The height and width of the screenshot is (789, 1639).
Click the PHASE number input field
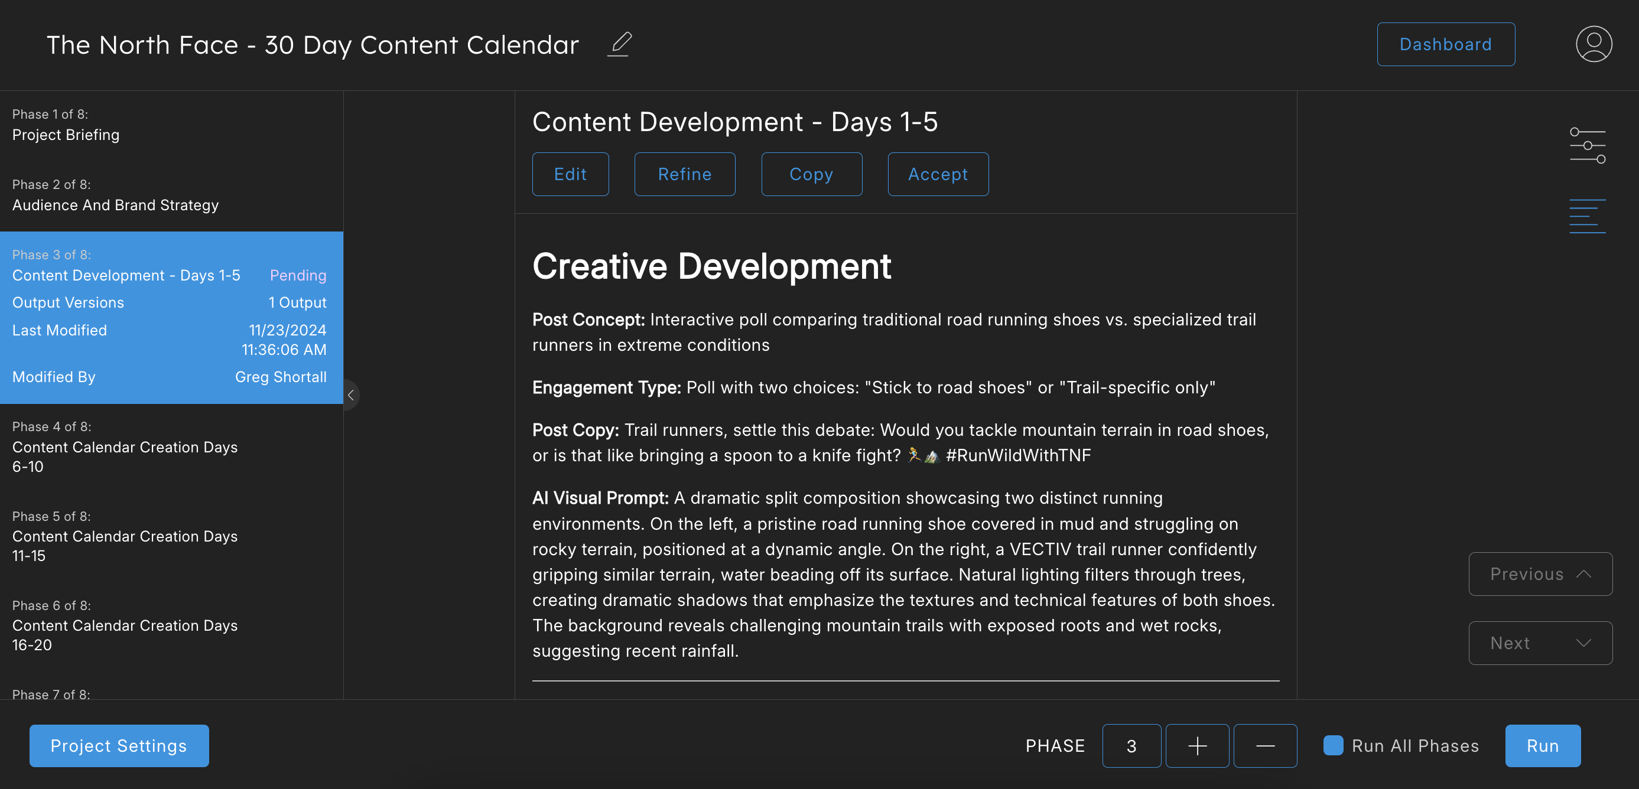point(1131,746)
